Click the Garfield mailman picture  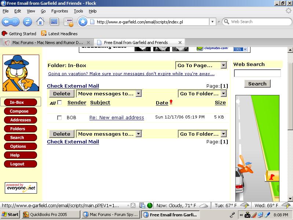click(21, 73)
